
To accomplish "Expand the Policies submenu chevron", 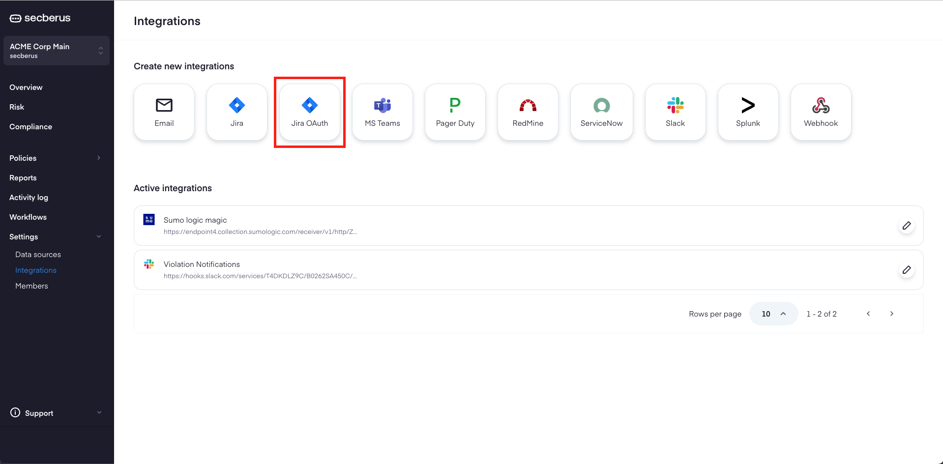I will coord(99,158).
